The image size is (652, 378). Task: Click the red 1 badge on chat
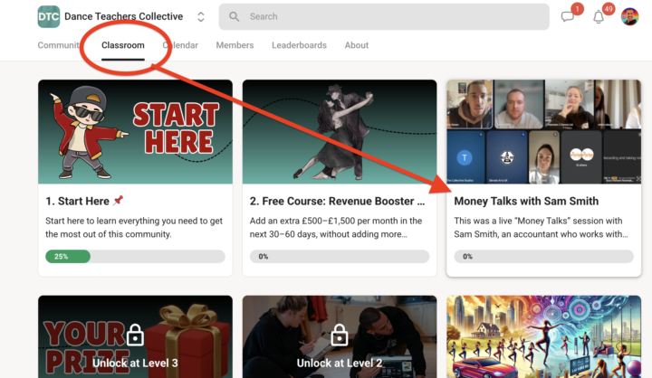[x=577, y=9]
